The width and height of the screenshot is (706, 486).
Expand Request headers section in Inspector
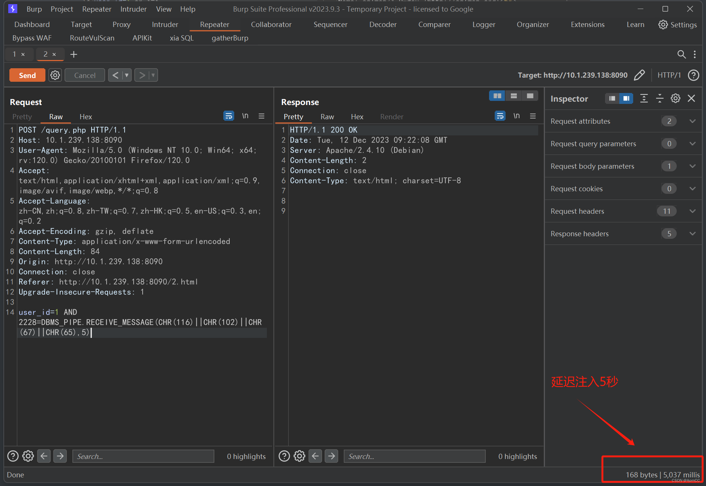692,211
